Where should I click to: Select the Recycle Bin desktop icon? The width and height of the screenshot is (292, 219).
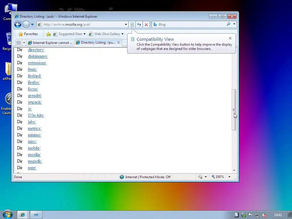tap(7, 42)
